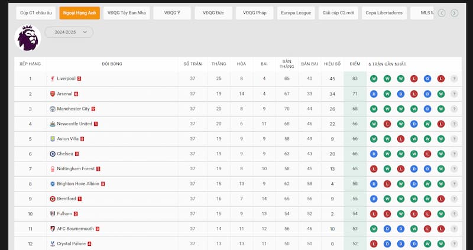Click the right arrow to show more leagues
Viewport: 473px width, 250px height.
[x=454, y=13]
